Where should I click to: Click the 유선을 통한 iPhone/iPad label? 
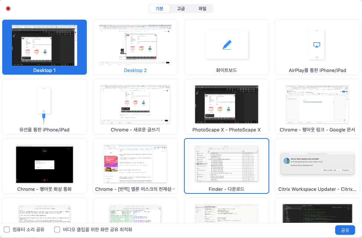[45, 130]
